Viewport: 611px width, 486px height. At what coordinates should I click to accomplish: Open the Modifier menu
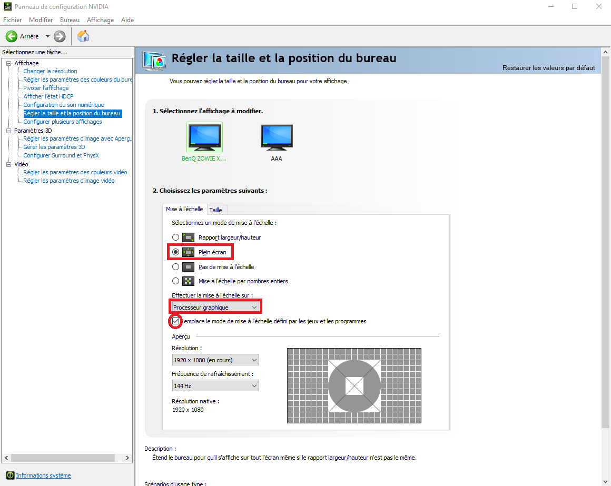pyautogui.click(x=41, y=20)
